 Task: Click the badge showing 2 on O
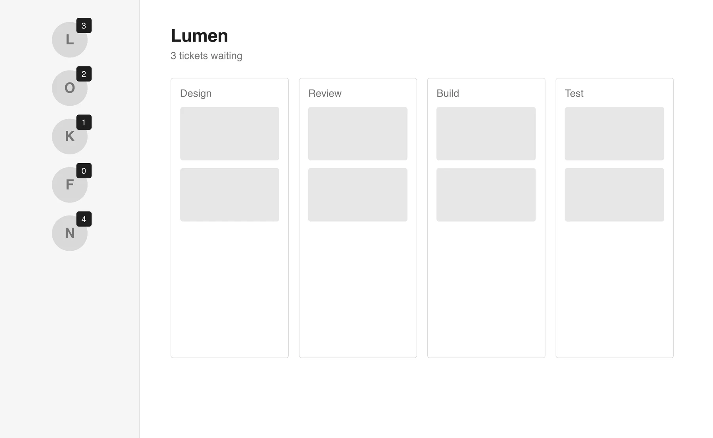(84, 74)
